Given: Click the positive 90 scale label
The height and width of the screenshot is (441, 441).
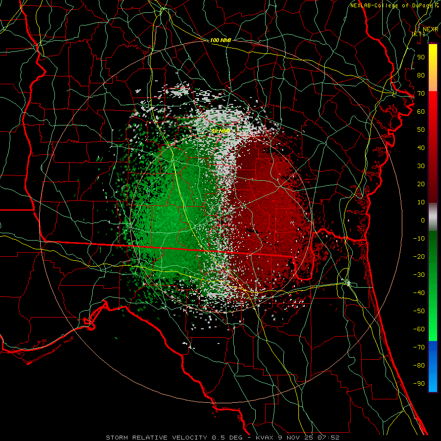Looking at the screenshot, I should pos(421,57).
